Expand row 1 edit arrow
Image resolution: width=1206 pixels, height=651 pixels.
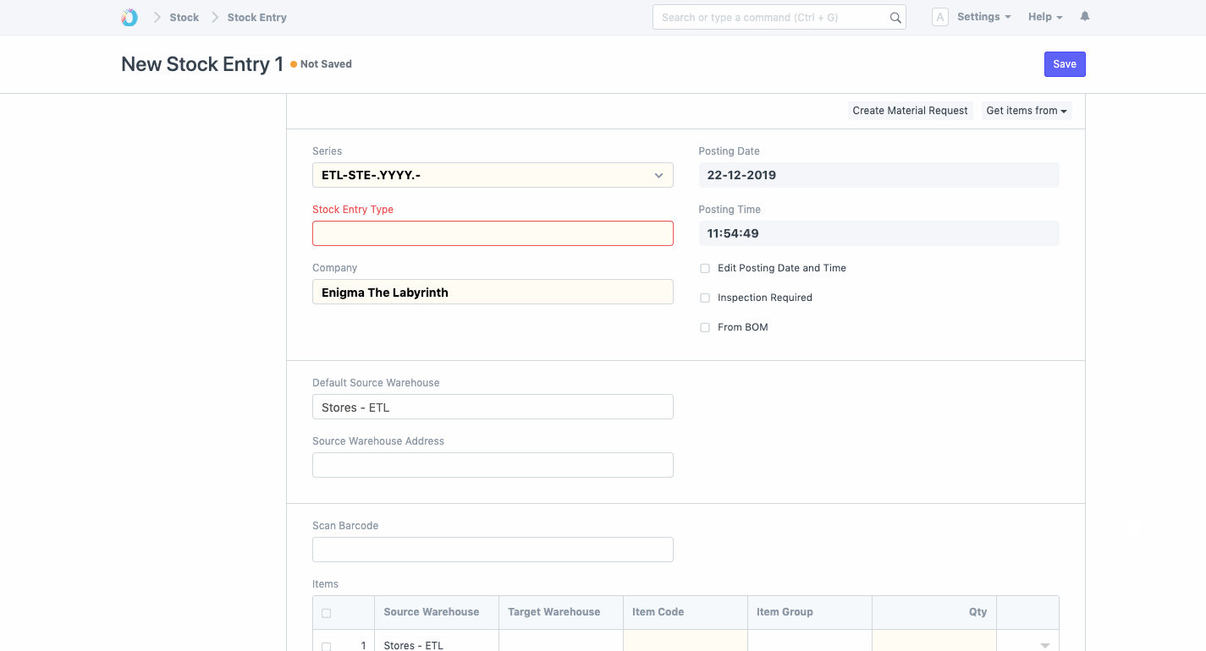[1045, 646]
